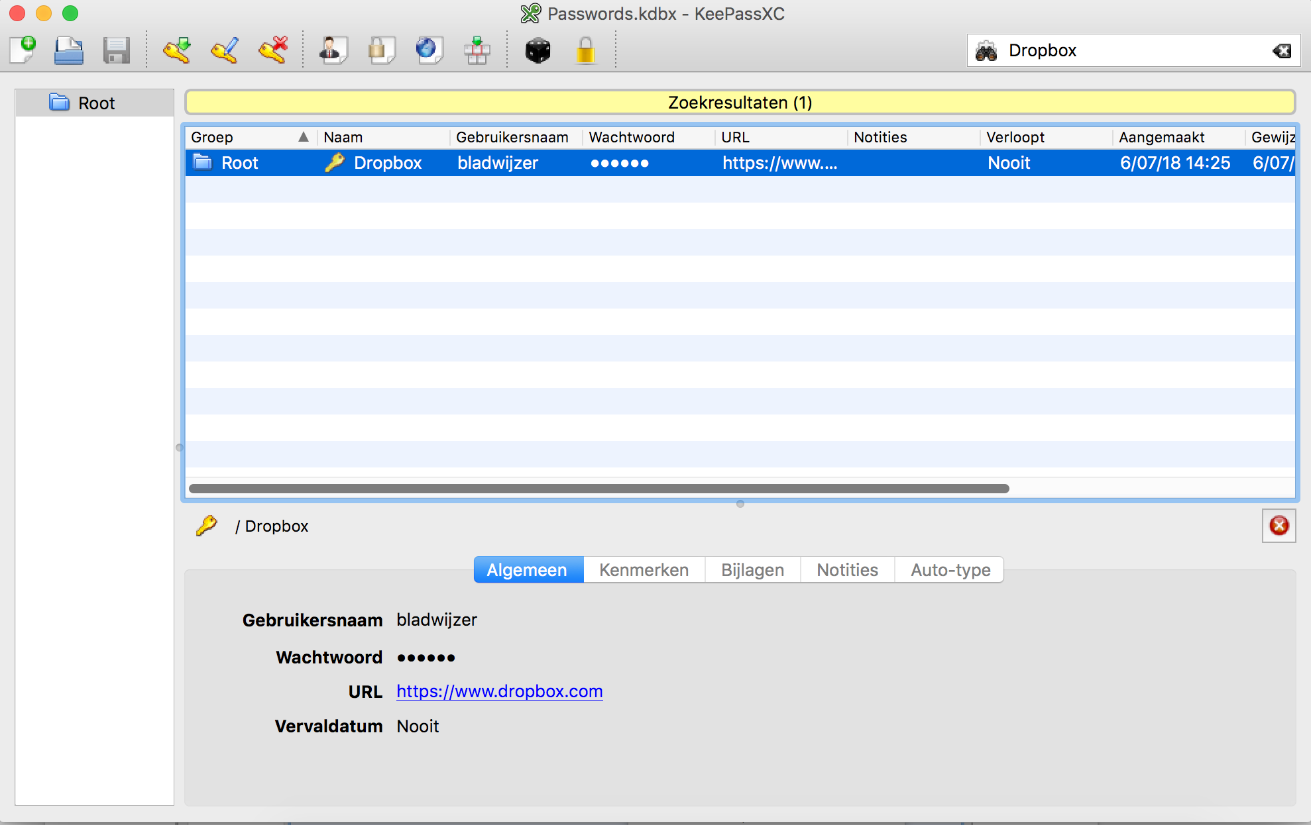Screen dimensions: 1311x825
Task: Add a new entry with key icon
Action: pyautogui.click(x=177, y=50)
